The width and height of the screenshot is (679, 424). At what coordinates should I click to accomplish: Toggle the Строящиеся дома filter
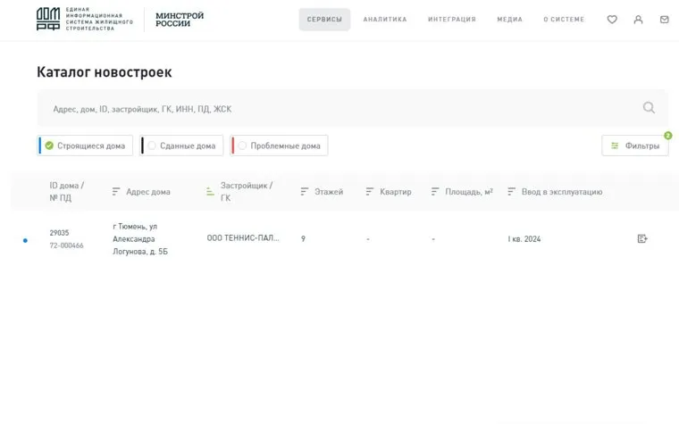point(86,145)
